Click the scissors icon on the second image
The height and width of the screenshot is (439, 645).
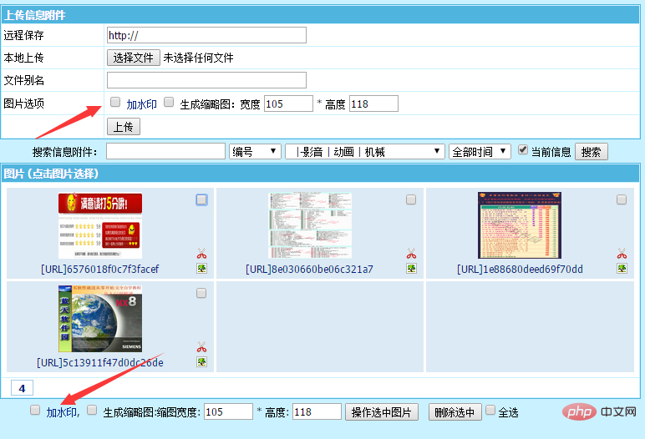pyautogui.click(x=411, y=254)
